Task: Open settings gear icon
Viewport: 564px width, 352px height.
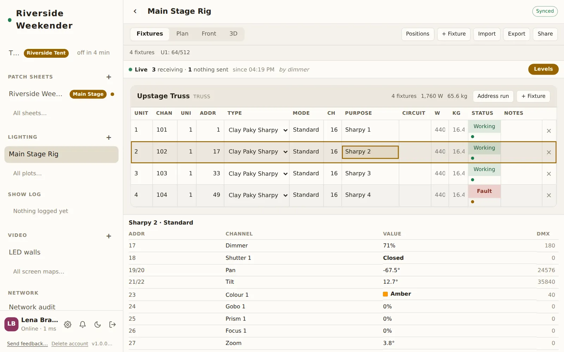Action: (68, 325)
